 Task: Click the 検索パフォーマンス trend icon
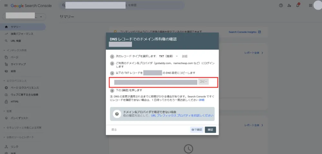coord(6,34)
